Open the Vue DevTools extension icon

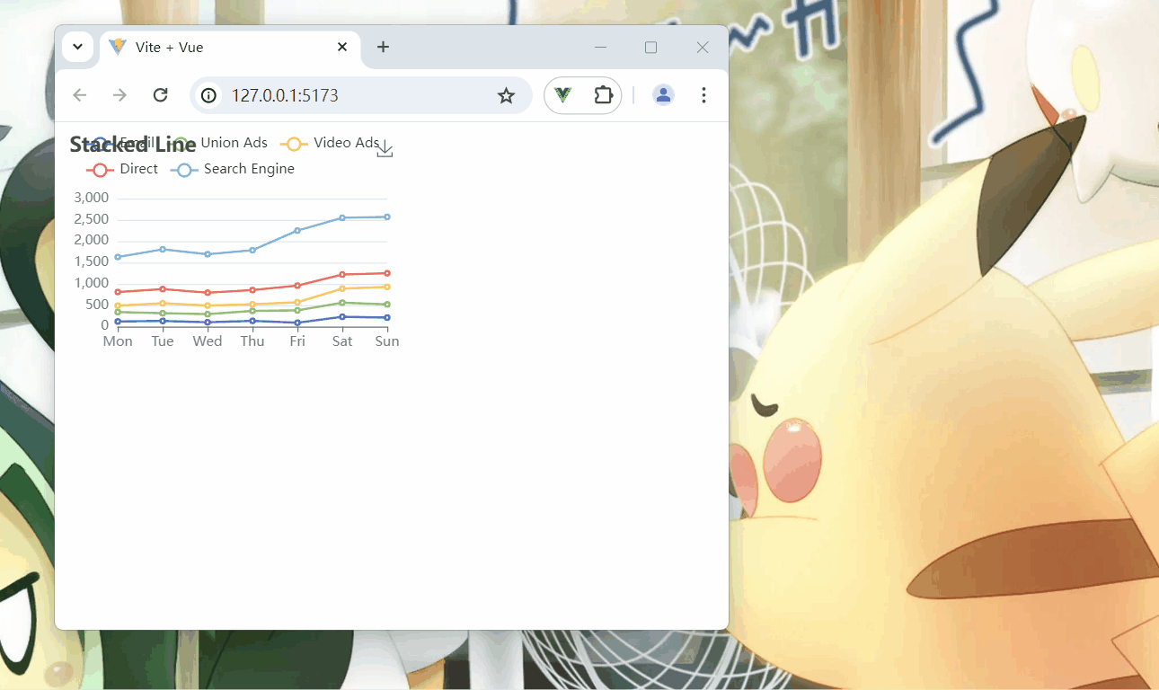point(562,94)
